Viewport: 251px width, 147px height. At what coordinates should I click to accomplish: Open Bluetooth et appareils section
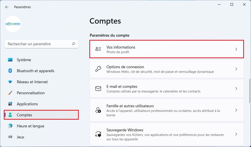coord(42,71)
